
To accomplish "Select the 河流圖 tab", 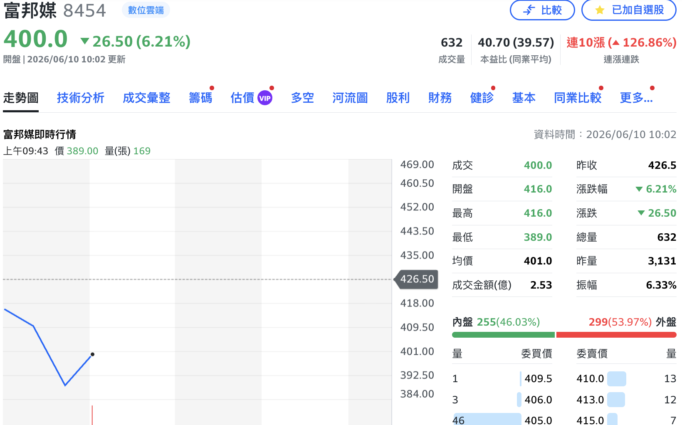I will [350, 98].
